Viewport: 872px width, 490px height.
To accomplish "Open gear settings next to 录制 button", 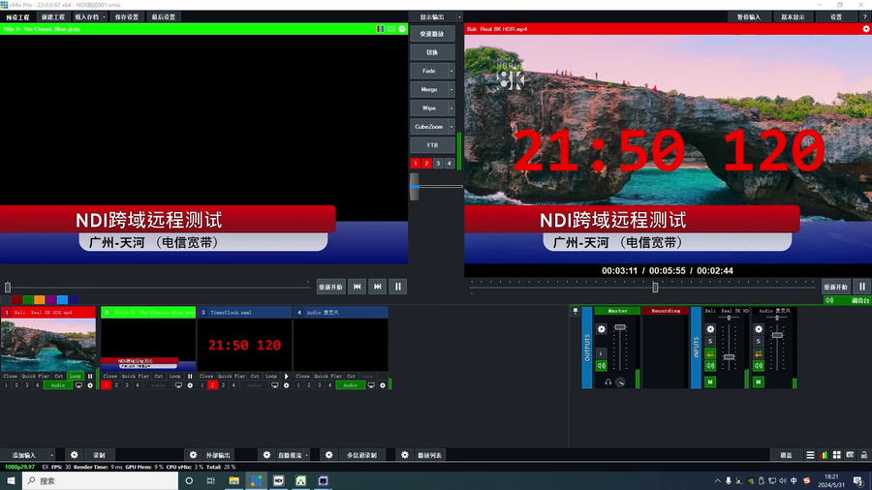I will coord(74,454).
